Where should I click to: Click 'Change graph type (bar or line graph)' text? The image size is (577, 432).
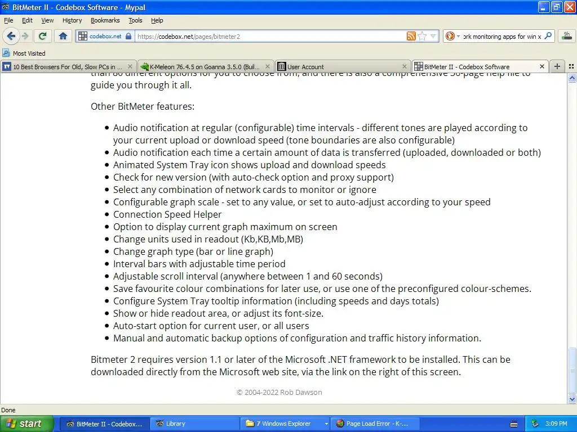click(193, 251)
